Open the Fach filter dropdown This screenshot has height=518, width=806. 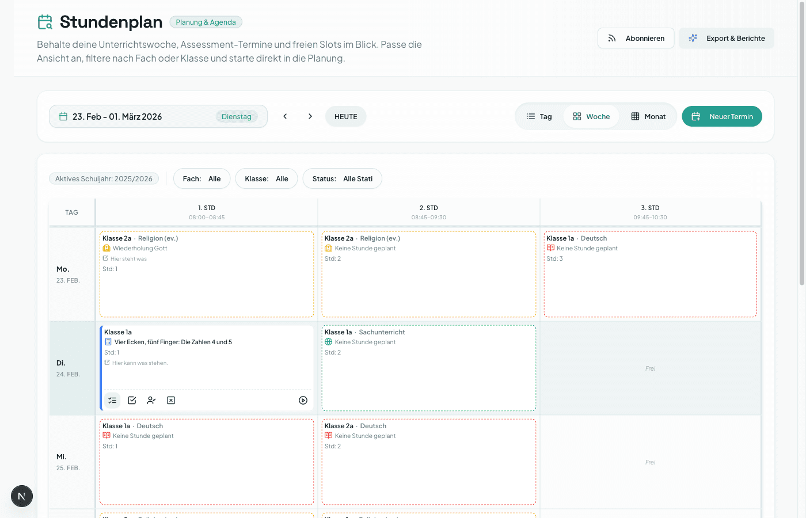[x=201, y=179]
